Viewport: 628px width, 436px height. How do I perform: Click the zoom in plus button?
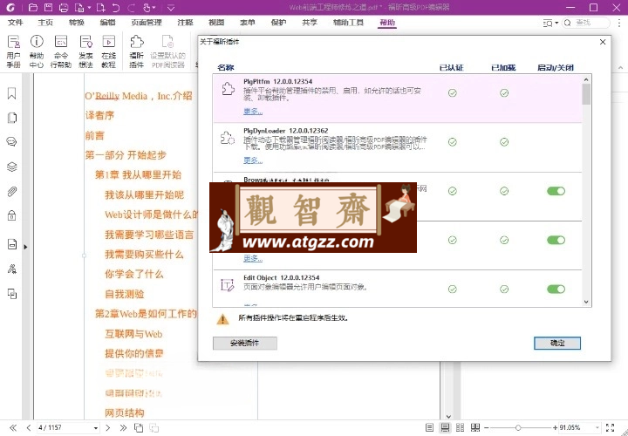coord(555,427)
